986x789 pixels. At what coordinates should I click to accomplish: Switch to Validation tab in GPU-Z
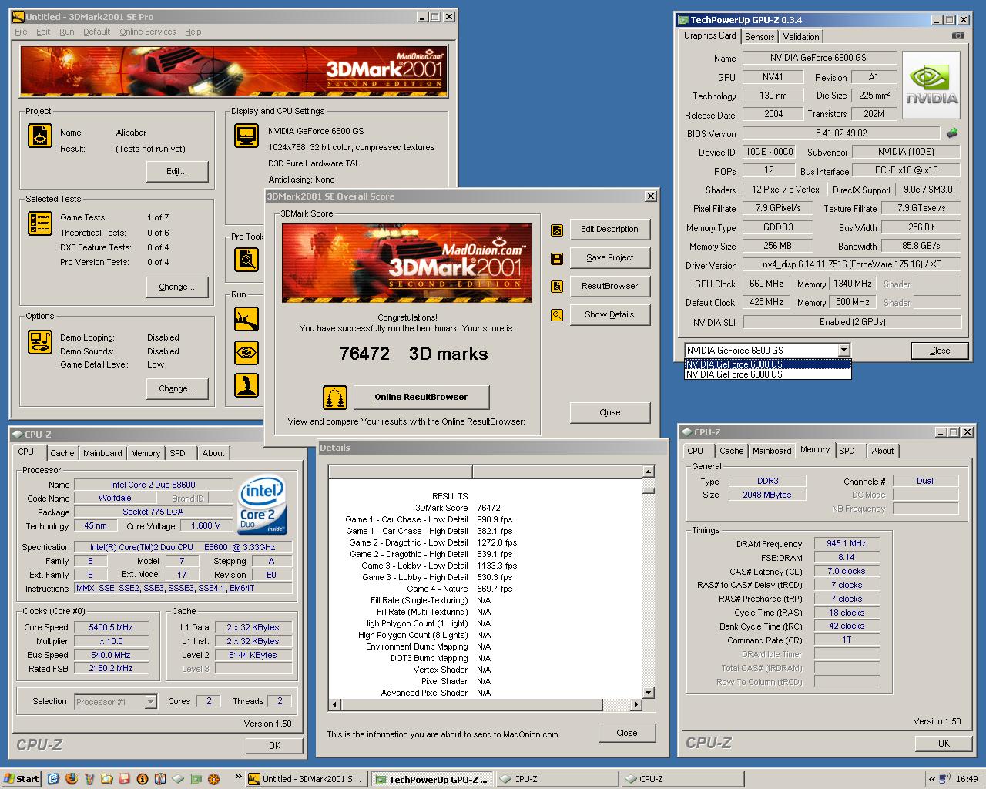click(801, 37)
